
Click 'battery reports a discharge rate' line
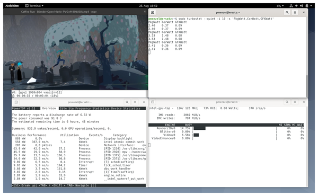click(51, 115)
